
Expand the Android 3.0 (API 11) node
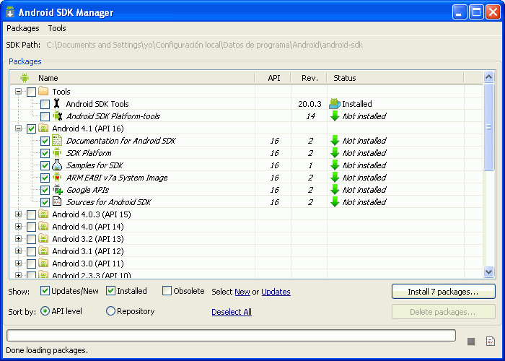coord(18,263)
